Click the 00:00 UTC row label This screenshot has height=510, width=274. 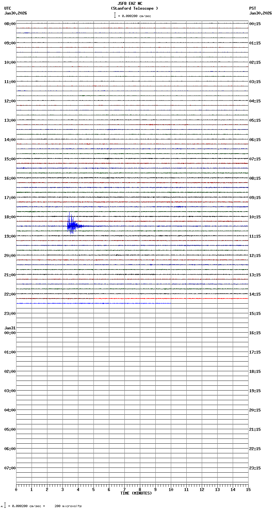click(10, 333)
